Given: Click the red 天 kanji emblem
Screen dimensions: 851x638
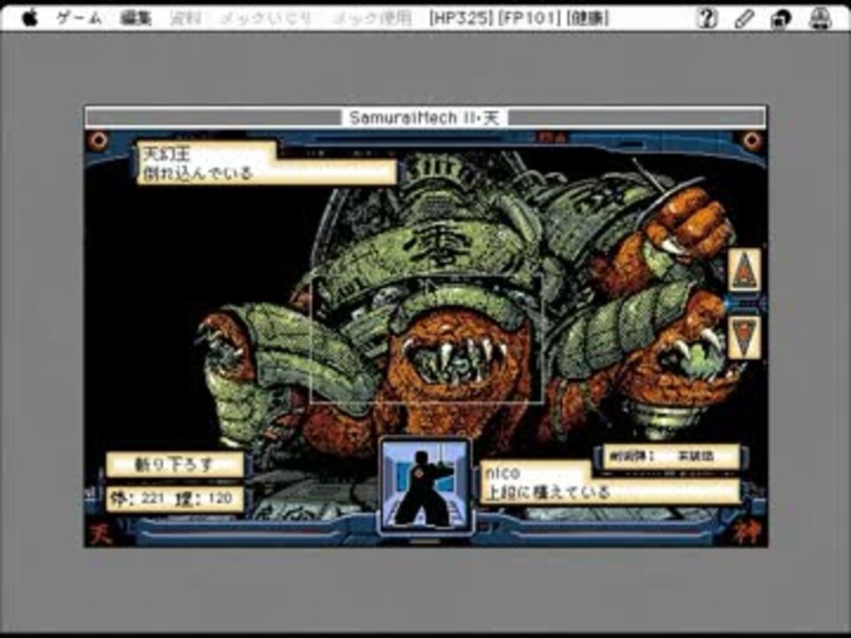Looking at the screenshot, I should (x=100, y=533).
